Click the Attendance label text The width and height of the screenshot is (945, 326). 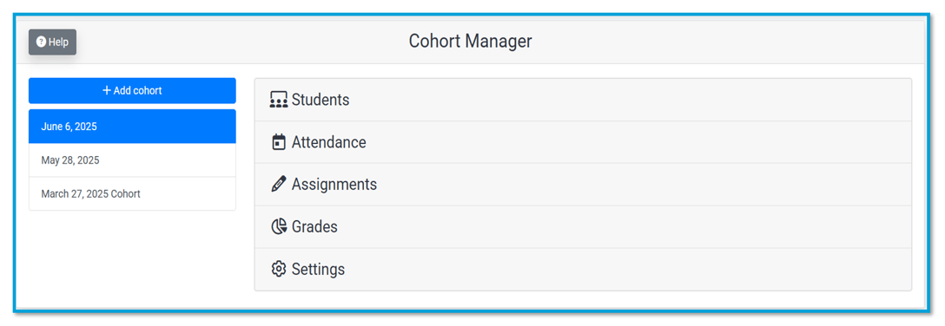(x=329, y=142)
